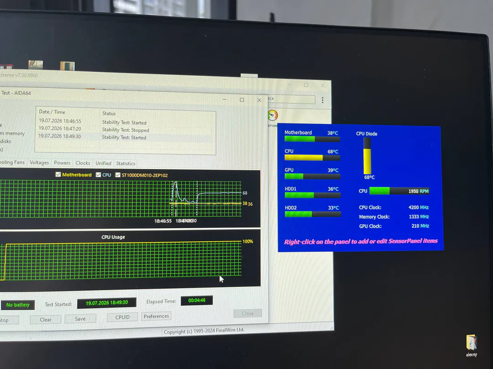Viewport: 493px width, 369px height.
Task: Click the disabled Close button
Action: (x=248, y=313)
